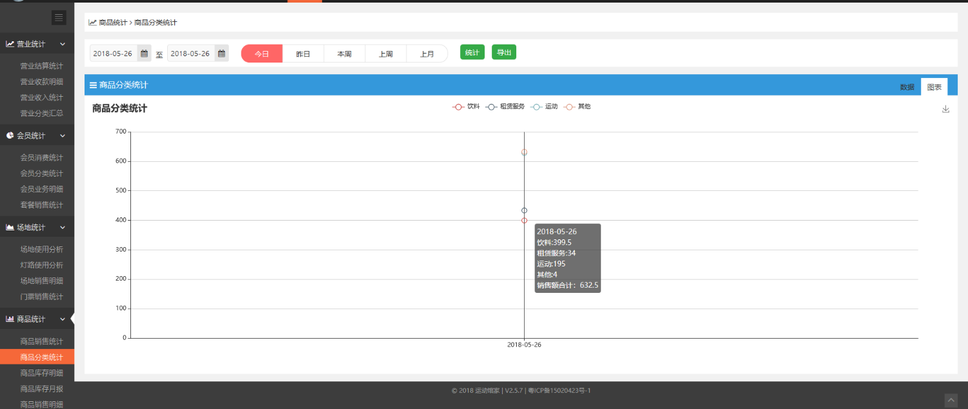
Task: Switch to the 数据 tab
Action: (907, 87)
